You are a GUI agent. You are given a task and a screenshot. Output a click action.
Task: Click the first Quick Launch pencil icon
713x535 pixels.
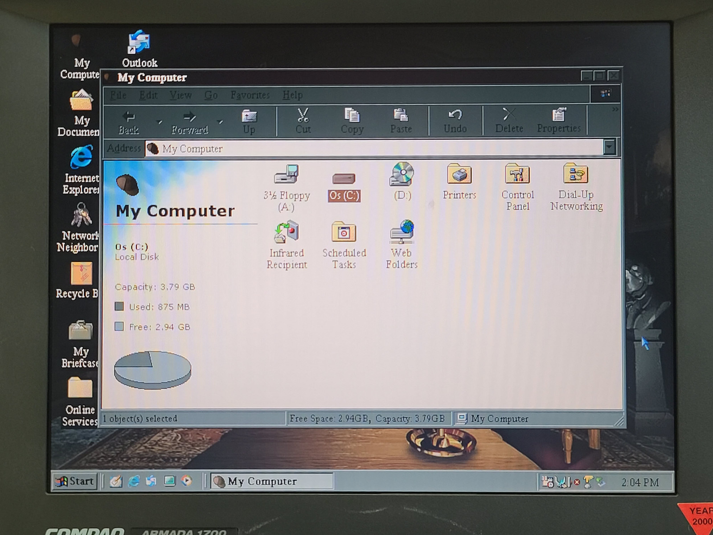pos(116,481)
